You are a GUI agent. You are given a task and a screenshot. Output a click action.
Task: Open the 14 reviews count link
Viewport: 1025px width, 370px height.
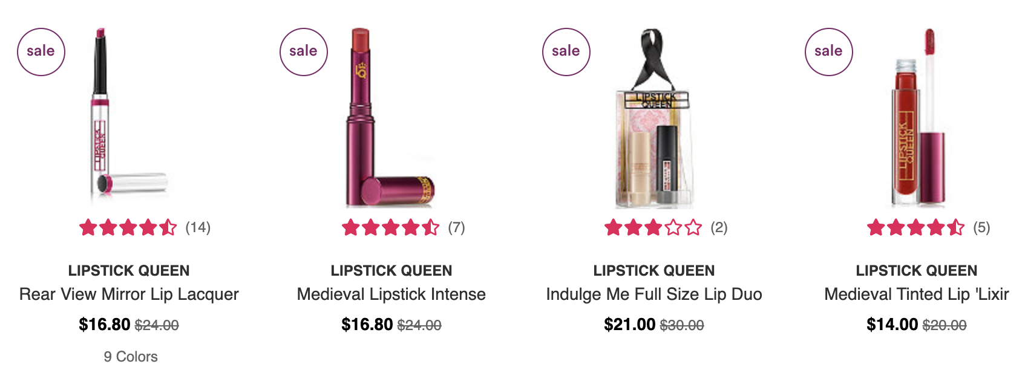coord(198,228)
